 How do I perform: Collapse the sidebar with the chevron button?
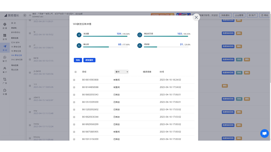pos(25,15)
